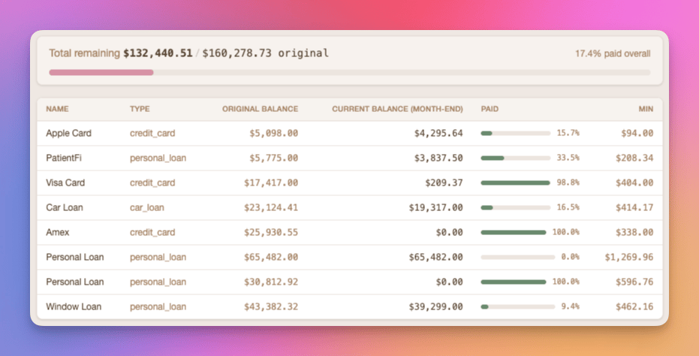
Task: Click the Visa Card 98.8% progress bar
Action: 515,183
